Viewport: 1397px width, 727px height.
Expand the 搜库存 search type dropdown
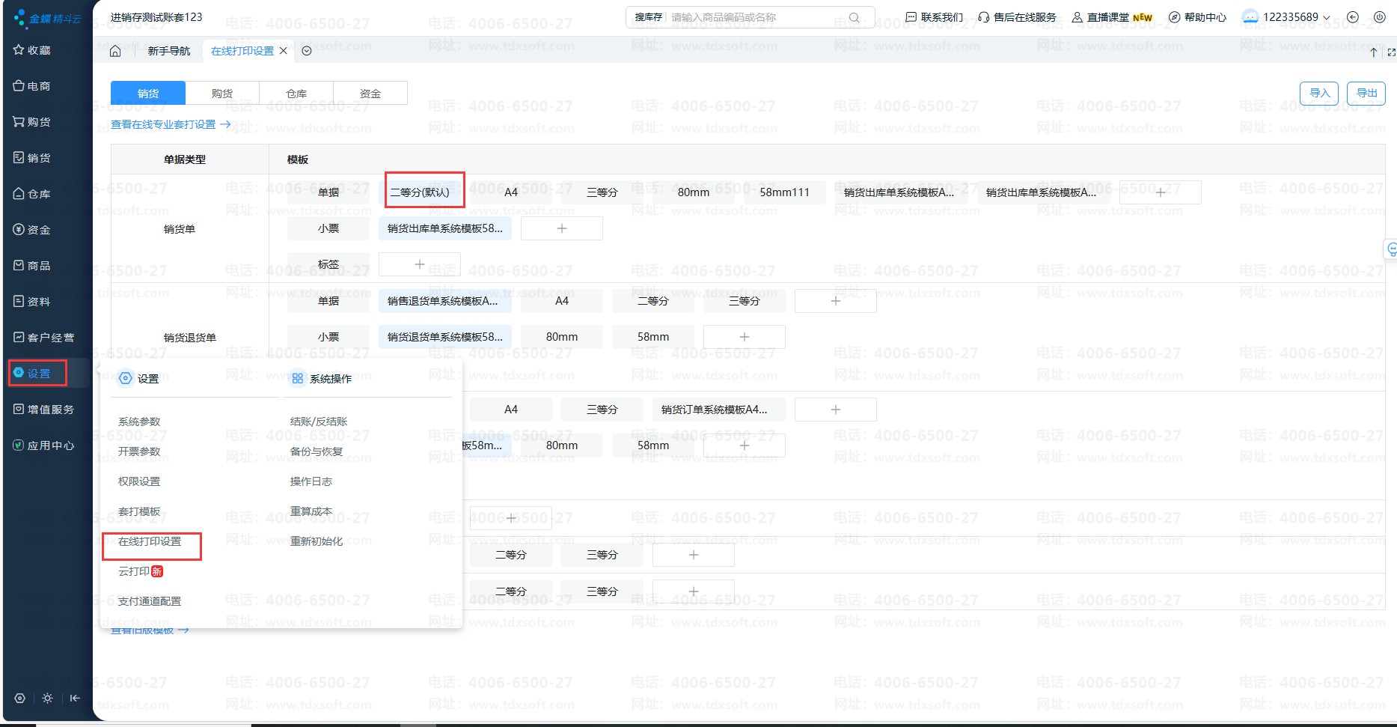click(x=648, y=17)
